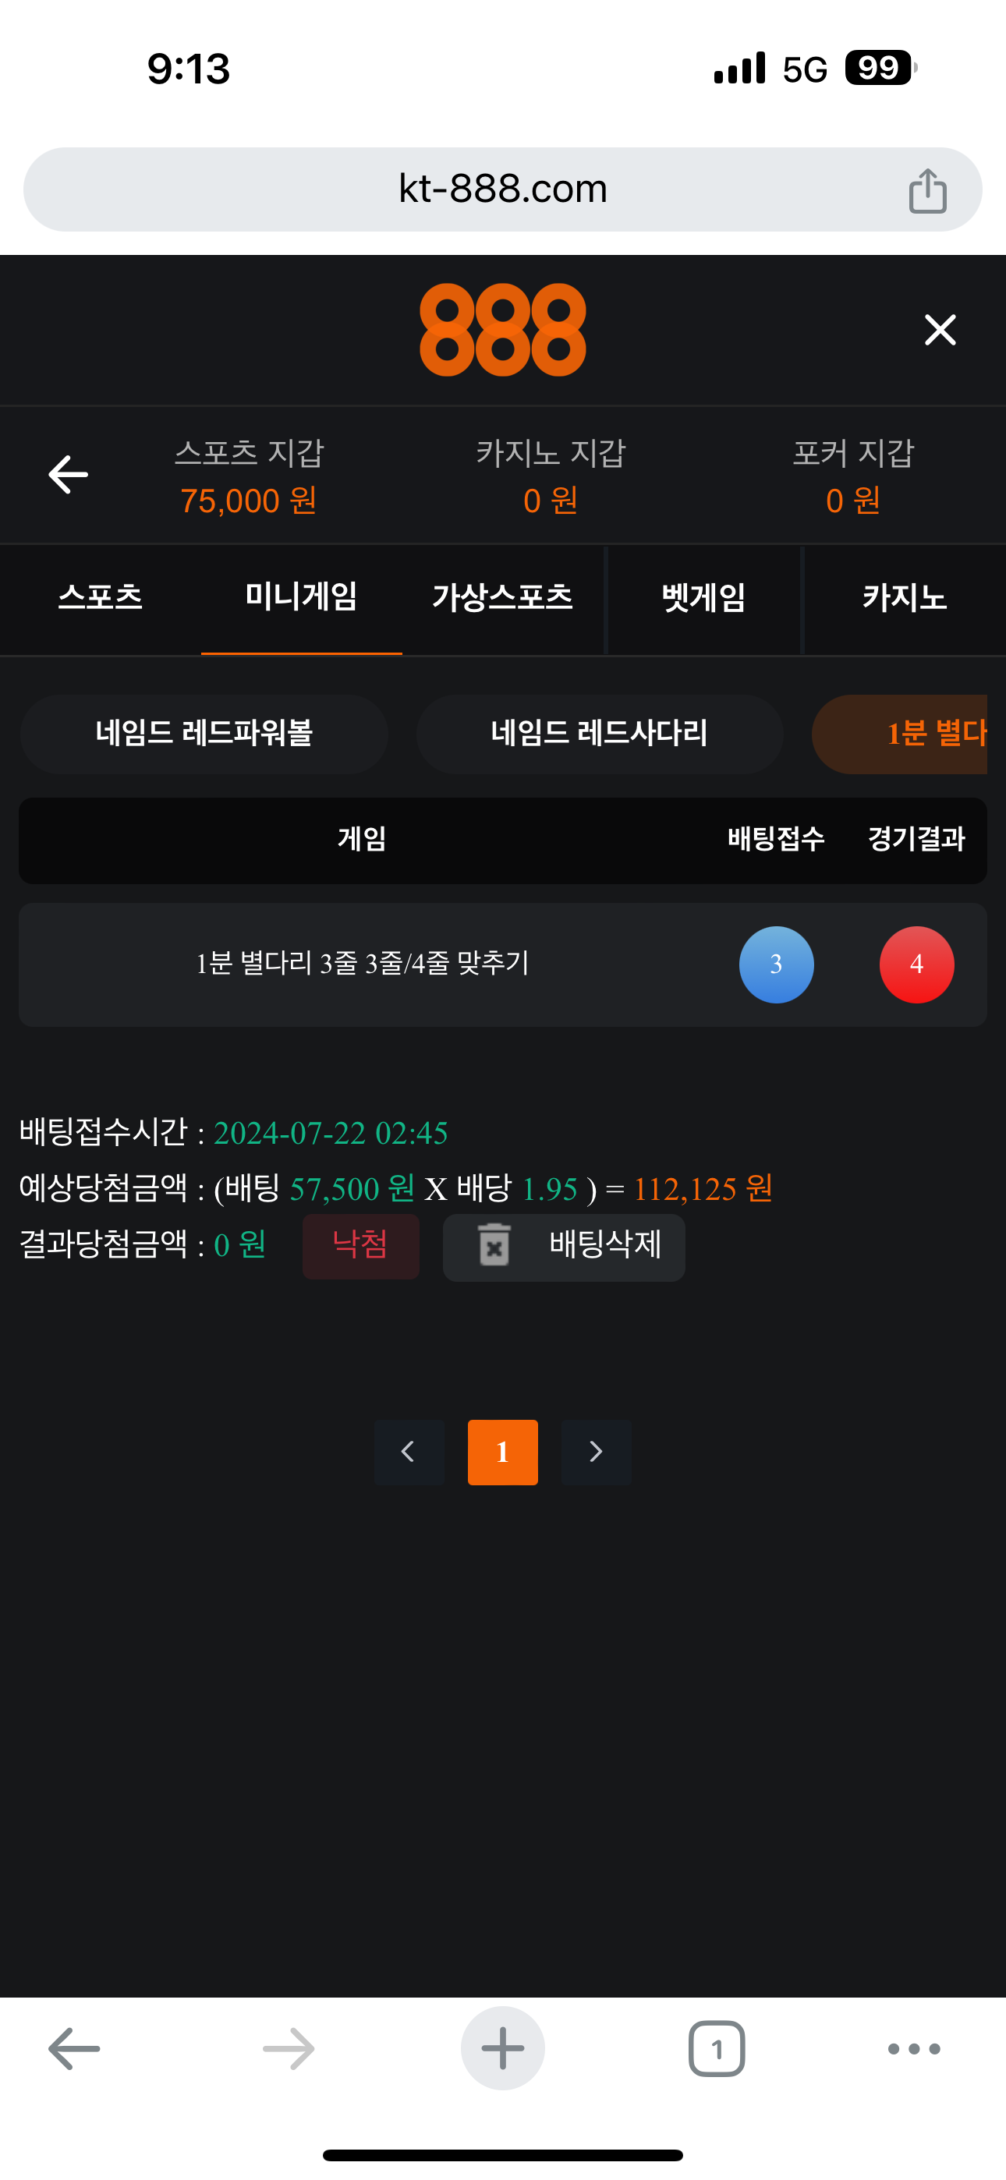Tap the white back arrow beside wallets
This screenshot has width=1006, height=2180.
pyautogui.click(x=69, y=474)
